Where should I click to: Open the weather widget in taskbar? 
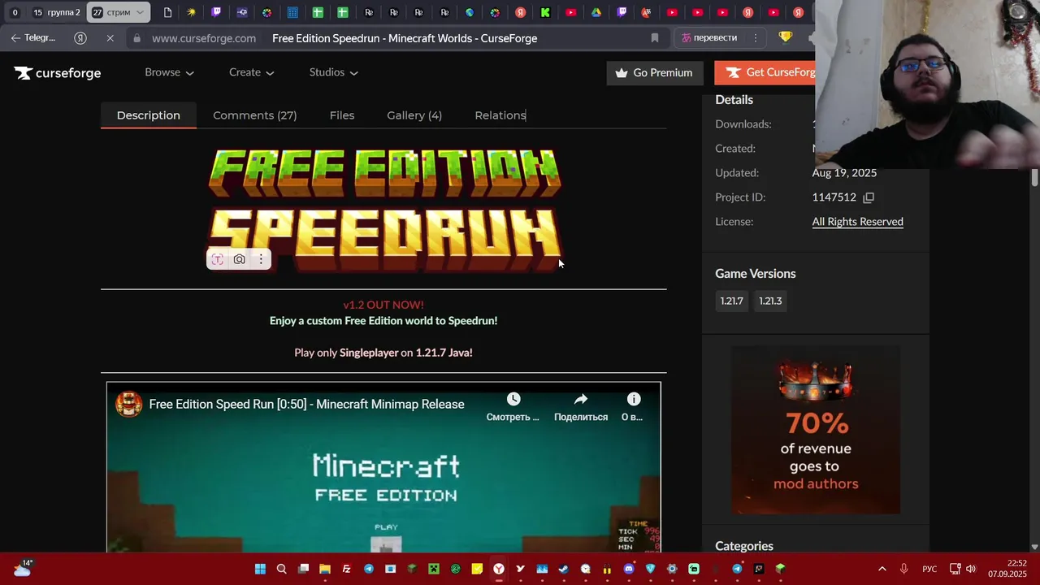click(22, 568)
